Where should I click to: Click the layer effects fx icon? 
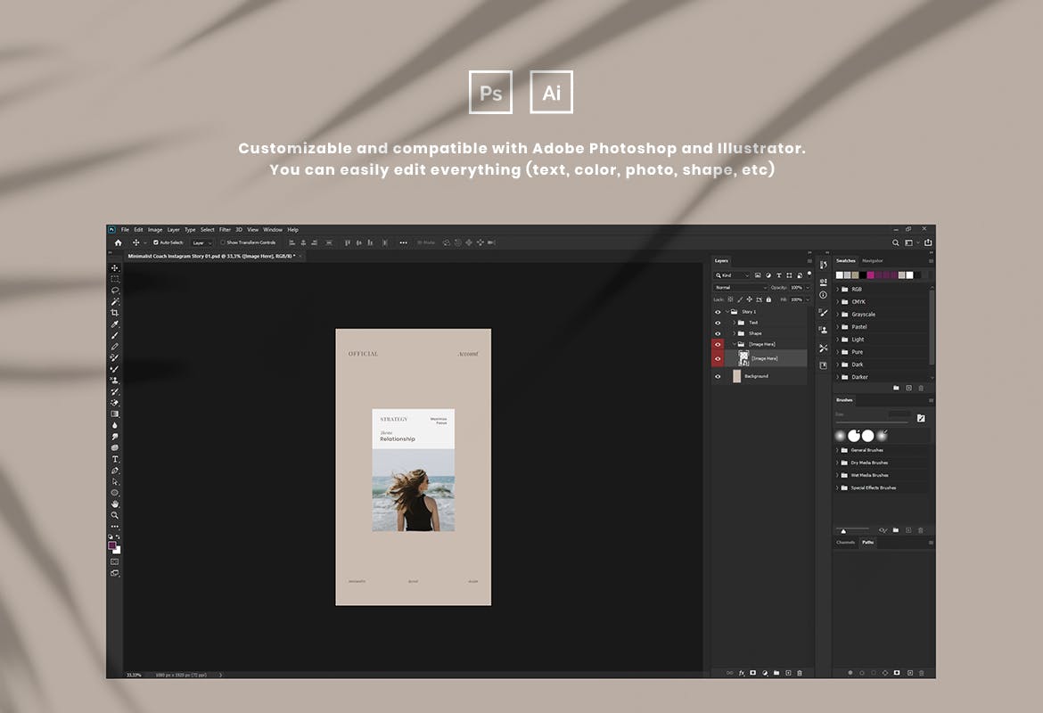pyautogui.click(x=741, y=673)
